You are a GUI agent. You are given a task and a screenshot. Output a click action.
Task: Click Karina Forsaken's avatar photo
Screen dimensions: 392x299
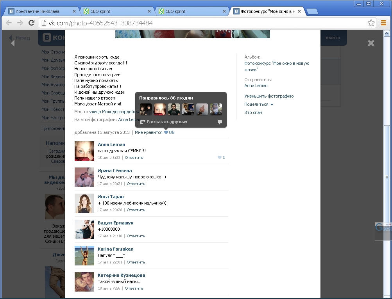click(x=84, y=256)
